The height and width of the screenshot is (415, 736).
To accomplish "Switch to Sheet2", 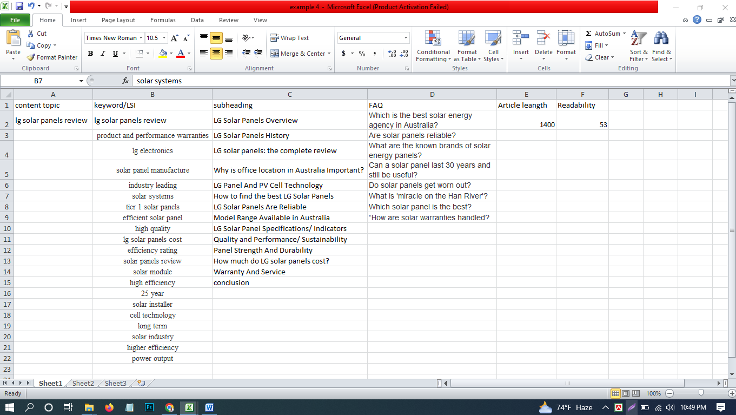I will click(82, 383).
